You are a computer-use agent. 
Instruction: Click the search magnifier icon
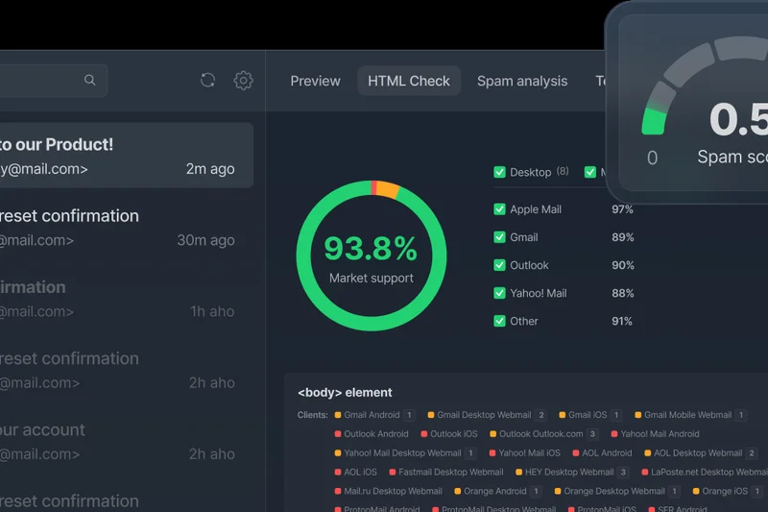[x=90, y=81]
